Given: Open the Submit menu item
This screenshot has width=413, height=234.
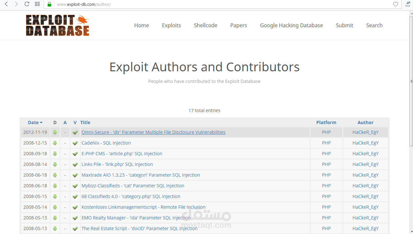Looking at the screenshot, I should click(x=345, y=25).
